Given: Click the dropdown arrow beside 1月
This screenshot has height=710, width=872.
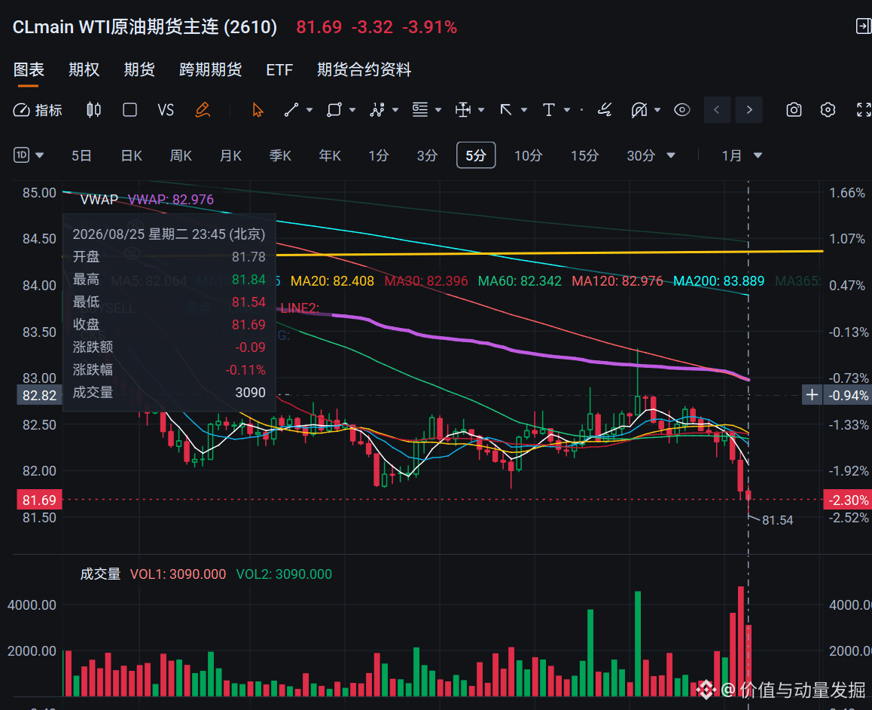Looking at the screenshot, I should click(758, 156).
